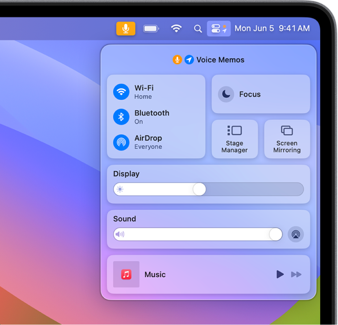Adjust the Display brightness slider

pyautogui.click(x=209, y=189)
